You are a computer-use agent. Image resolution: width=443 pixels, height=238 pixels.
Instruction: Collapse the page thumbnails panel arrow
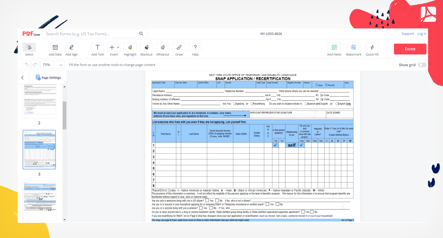pyautogui.click(x=22, y=77)
